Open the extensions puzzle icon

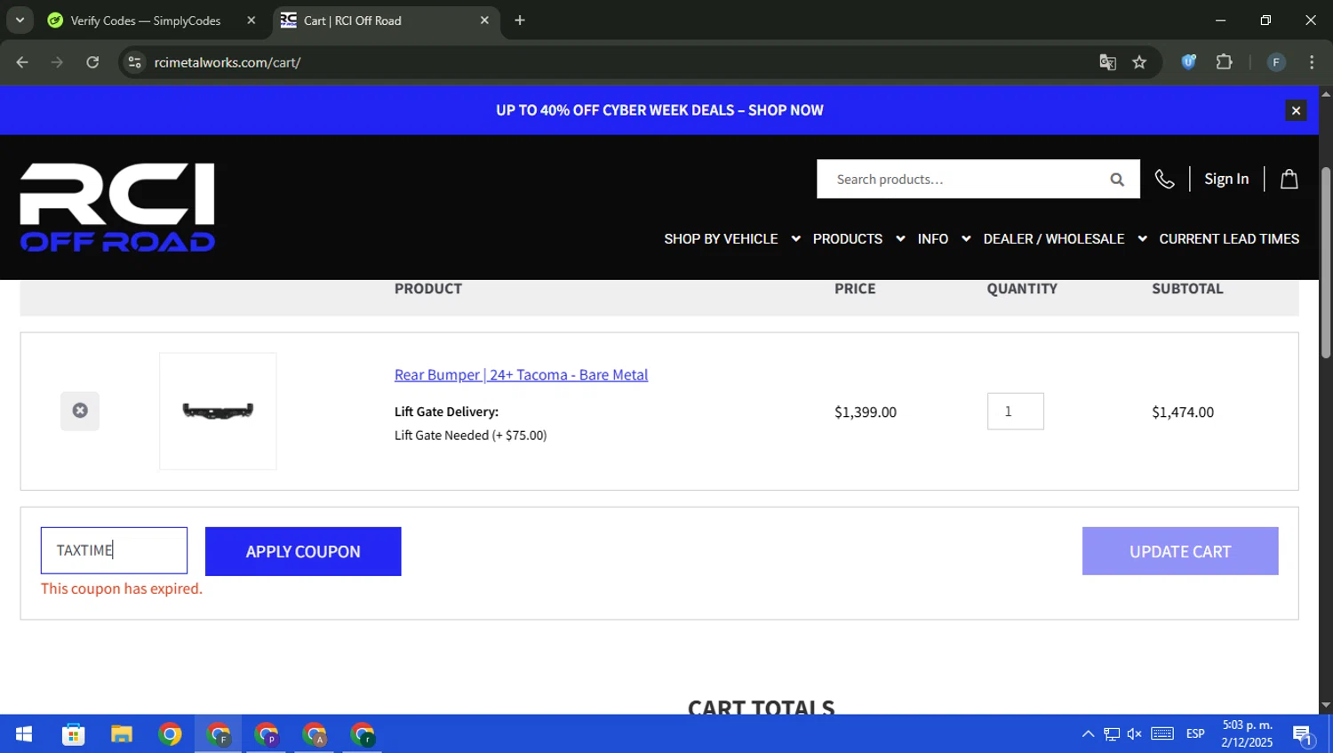pos(1225,62)
